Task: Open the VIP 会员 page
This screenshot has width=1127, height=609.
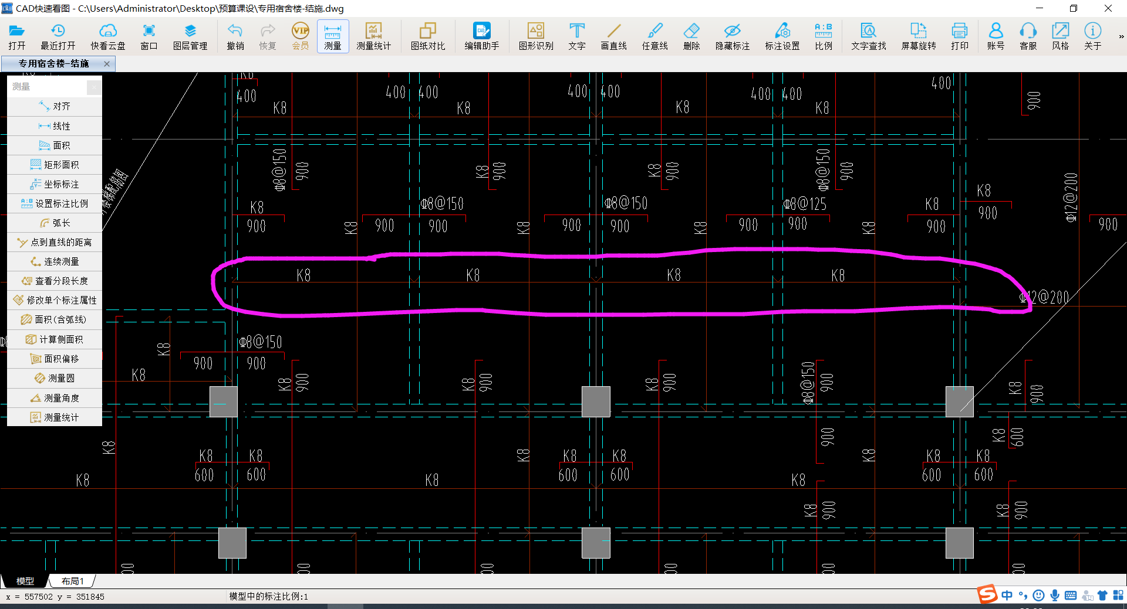Action: [x=301, y=36]
